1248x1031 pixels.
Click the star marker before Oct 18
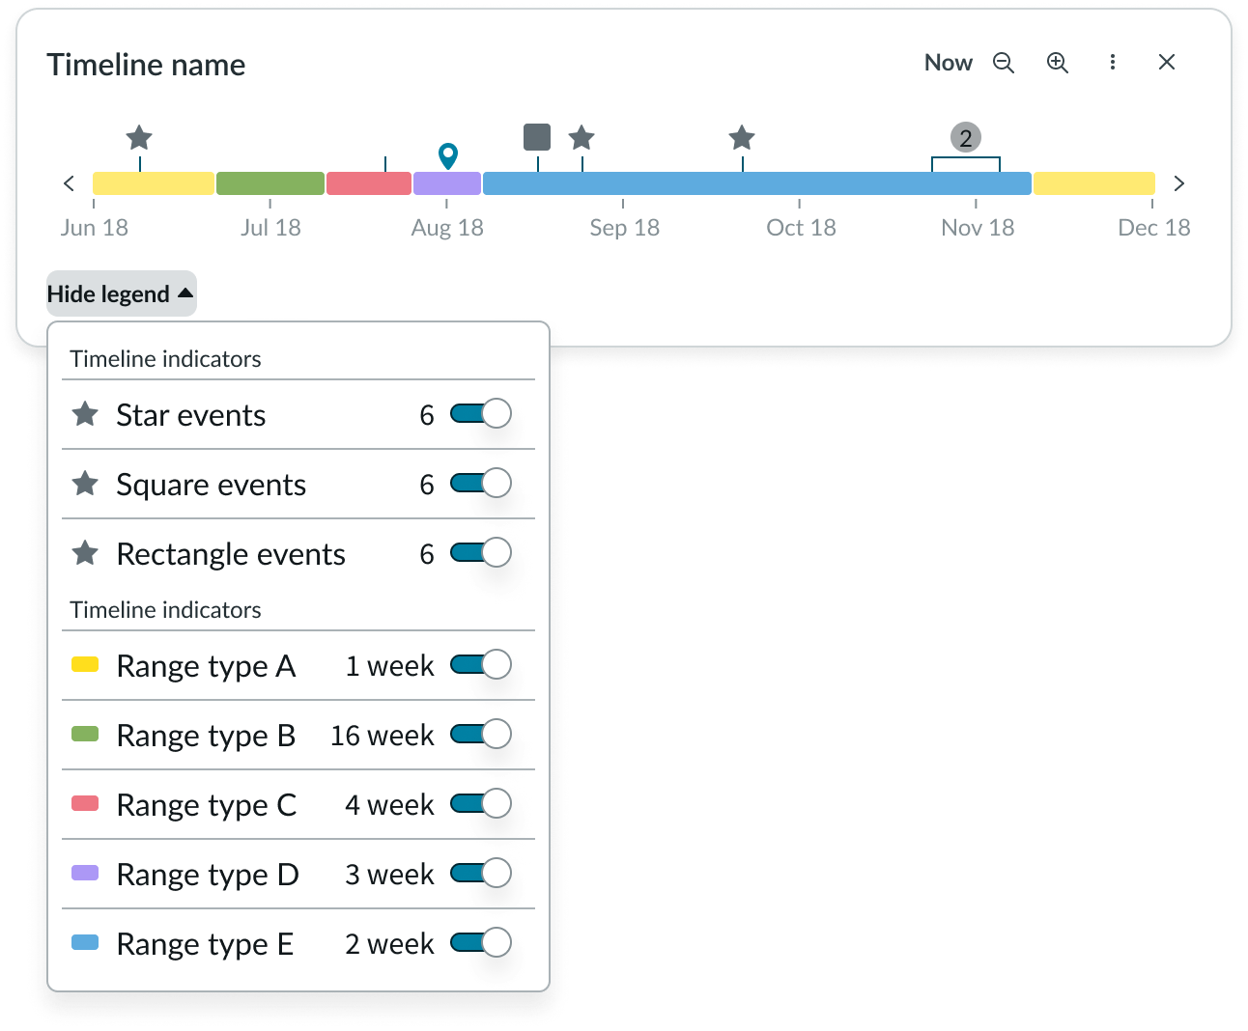(742, 138)
